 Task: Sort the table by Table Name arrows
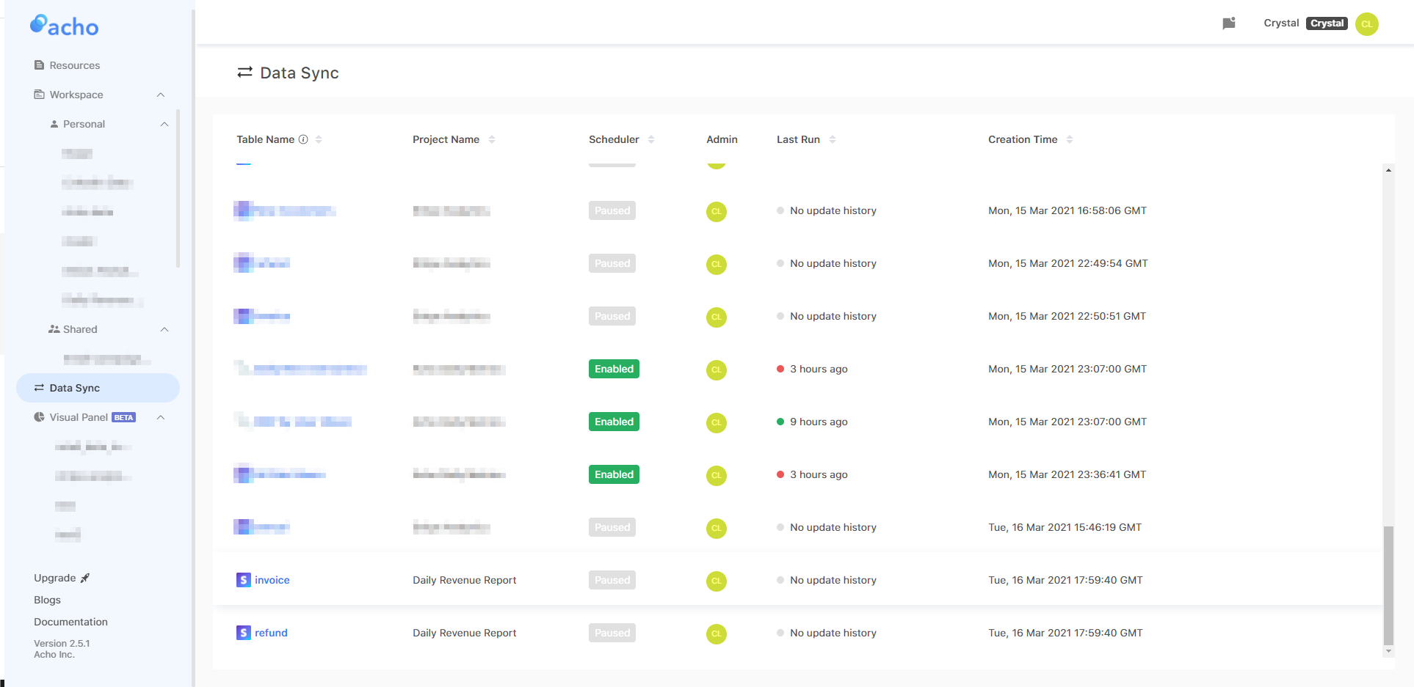click(319, 139)
